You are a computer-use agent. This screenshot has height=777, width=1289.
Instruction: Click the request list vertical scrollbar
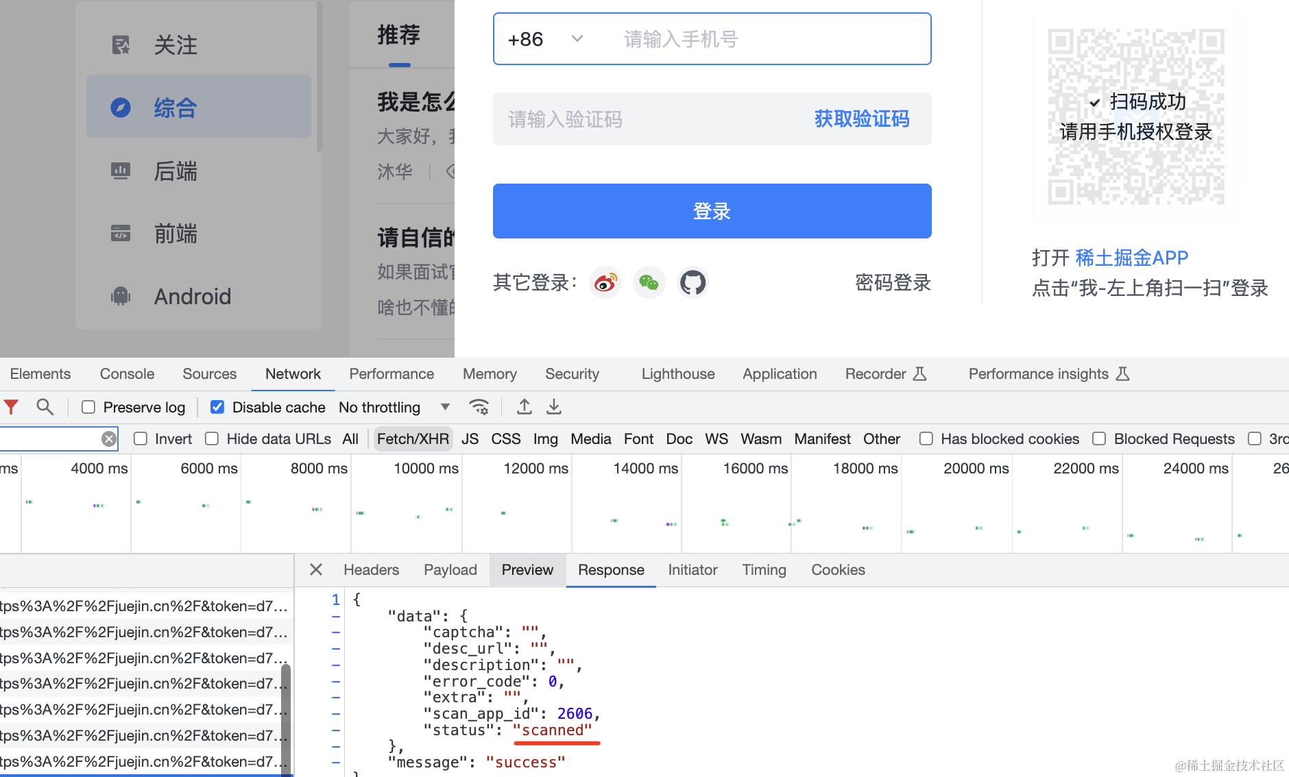pos(286,719)
